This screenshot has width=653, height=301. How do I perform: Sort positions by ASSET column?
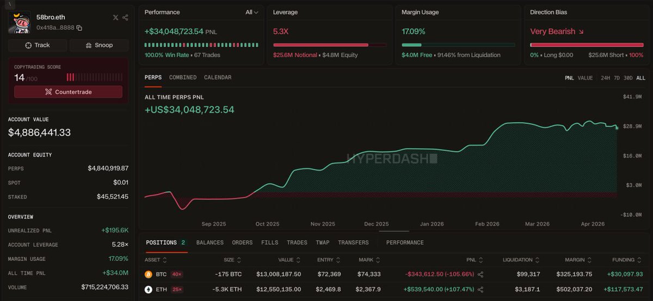click(156, 260)
